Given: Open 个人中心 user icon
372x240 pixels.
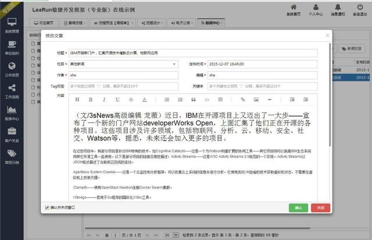Looking at the screenshot, I should tap(316, 10).
